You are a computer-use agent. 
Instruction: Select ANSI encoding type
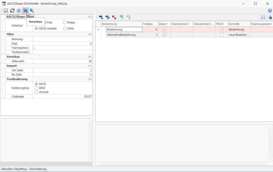pos(36,88)
